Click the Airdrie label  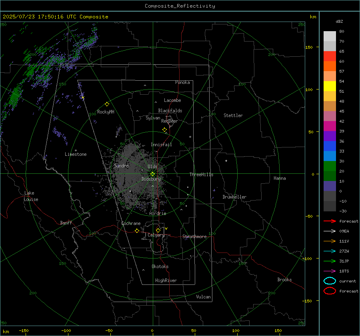(x=158, y=213)
